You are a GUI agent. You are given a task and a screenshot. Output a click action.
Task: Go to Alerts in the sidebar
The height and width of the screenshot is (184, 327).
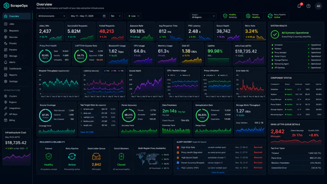17,62
